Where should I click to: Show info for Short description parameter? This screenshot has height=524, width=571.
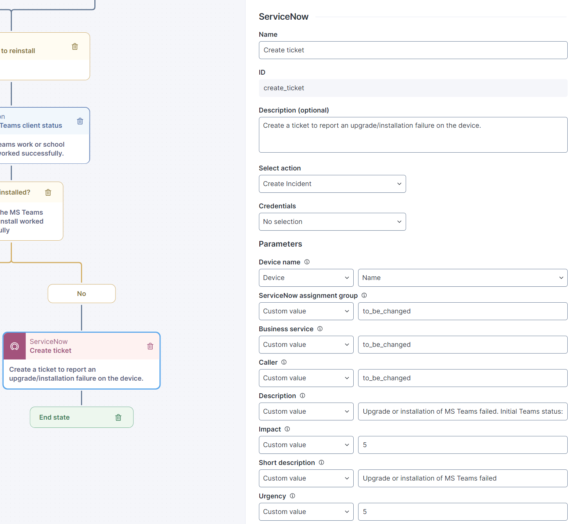pyautogui.click(x=321, y=462)
